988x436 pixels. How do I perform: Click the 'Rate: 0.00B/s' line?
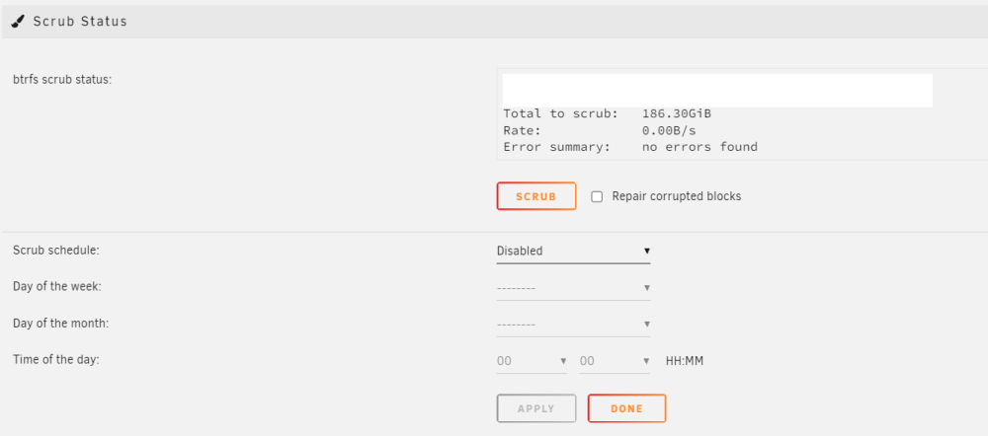tap(600, 131)
